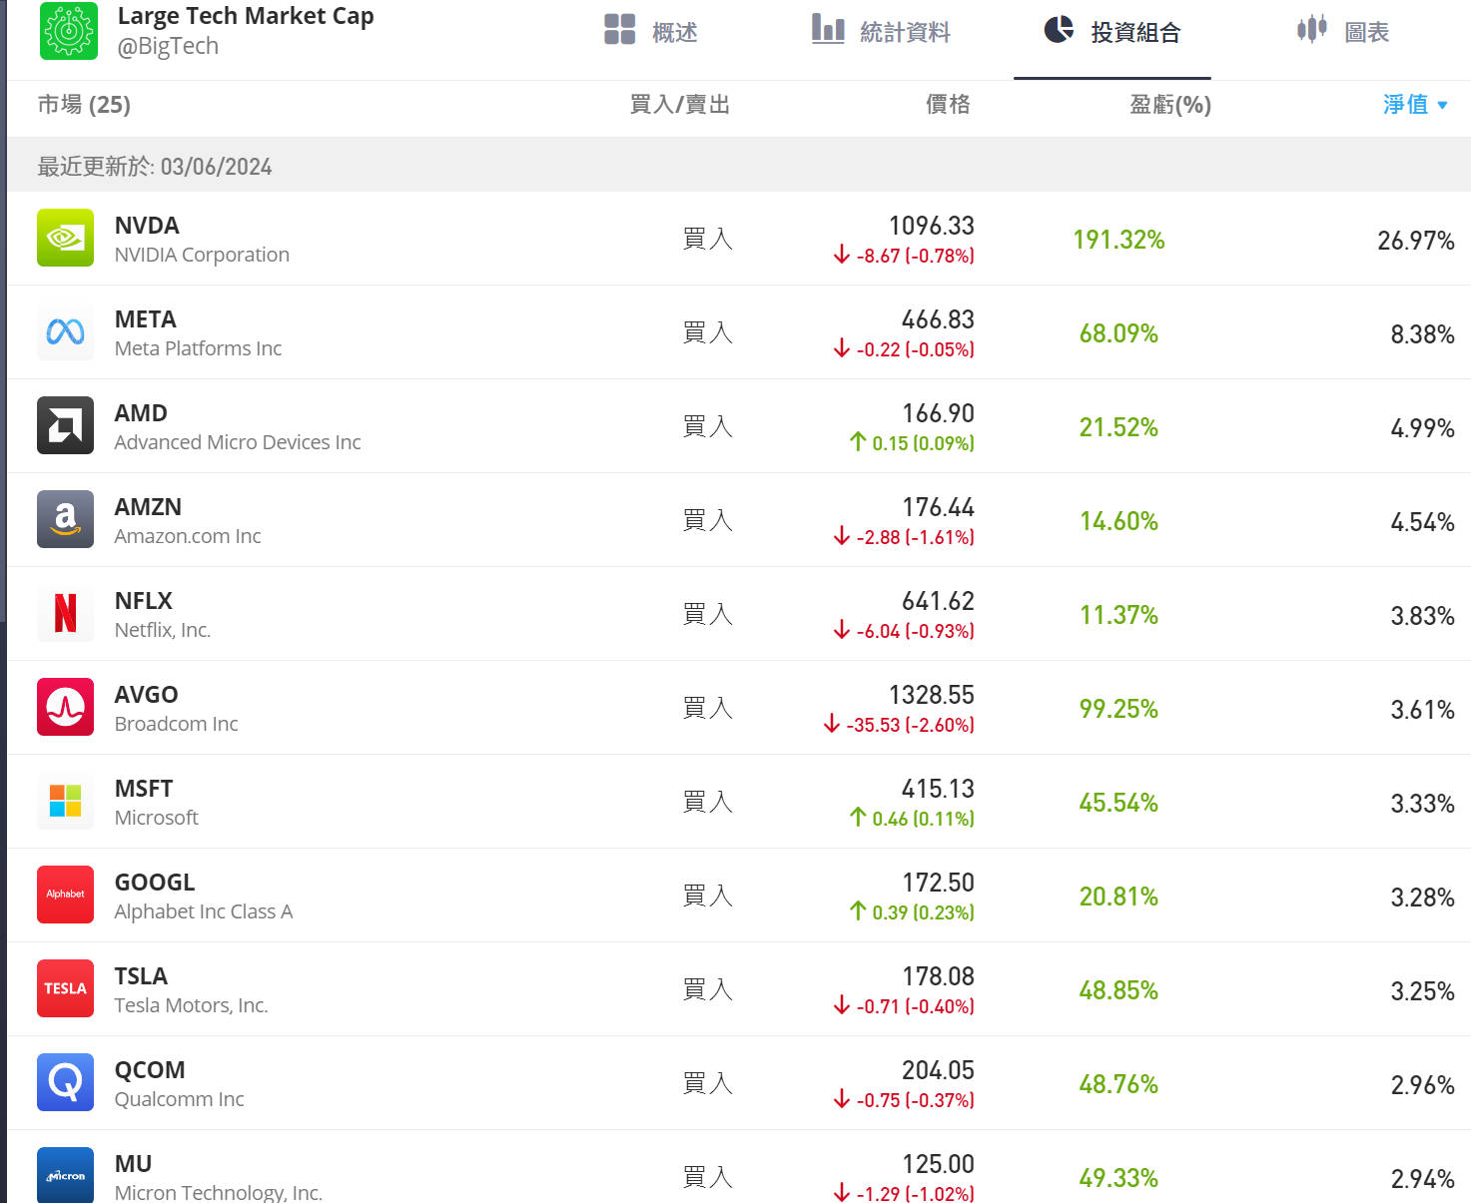Click the AMD logo icon
Screen dimensions: 1471x1203
pos(65,425)
